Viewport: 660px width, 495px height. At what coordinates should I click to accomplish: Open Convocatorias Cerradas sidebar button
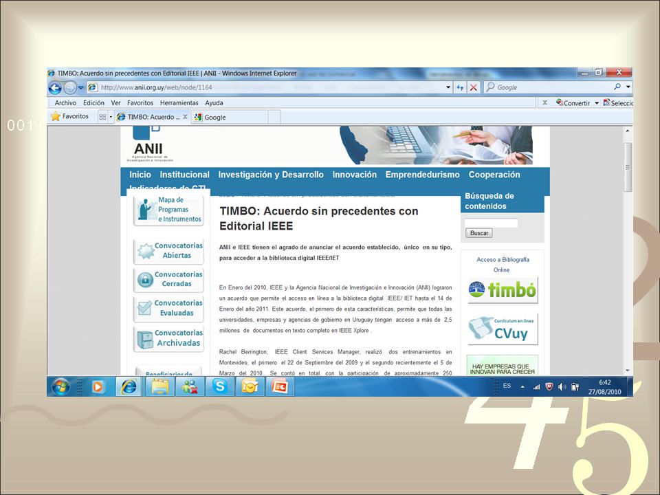[x=168, y=280]
